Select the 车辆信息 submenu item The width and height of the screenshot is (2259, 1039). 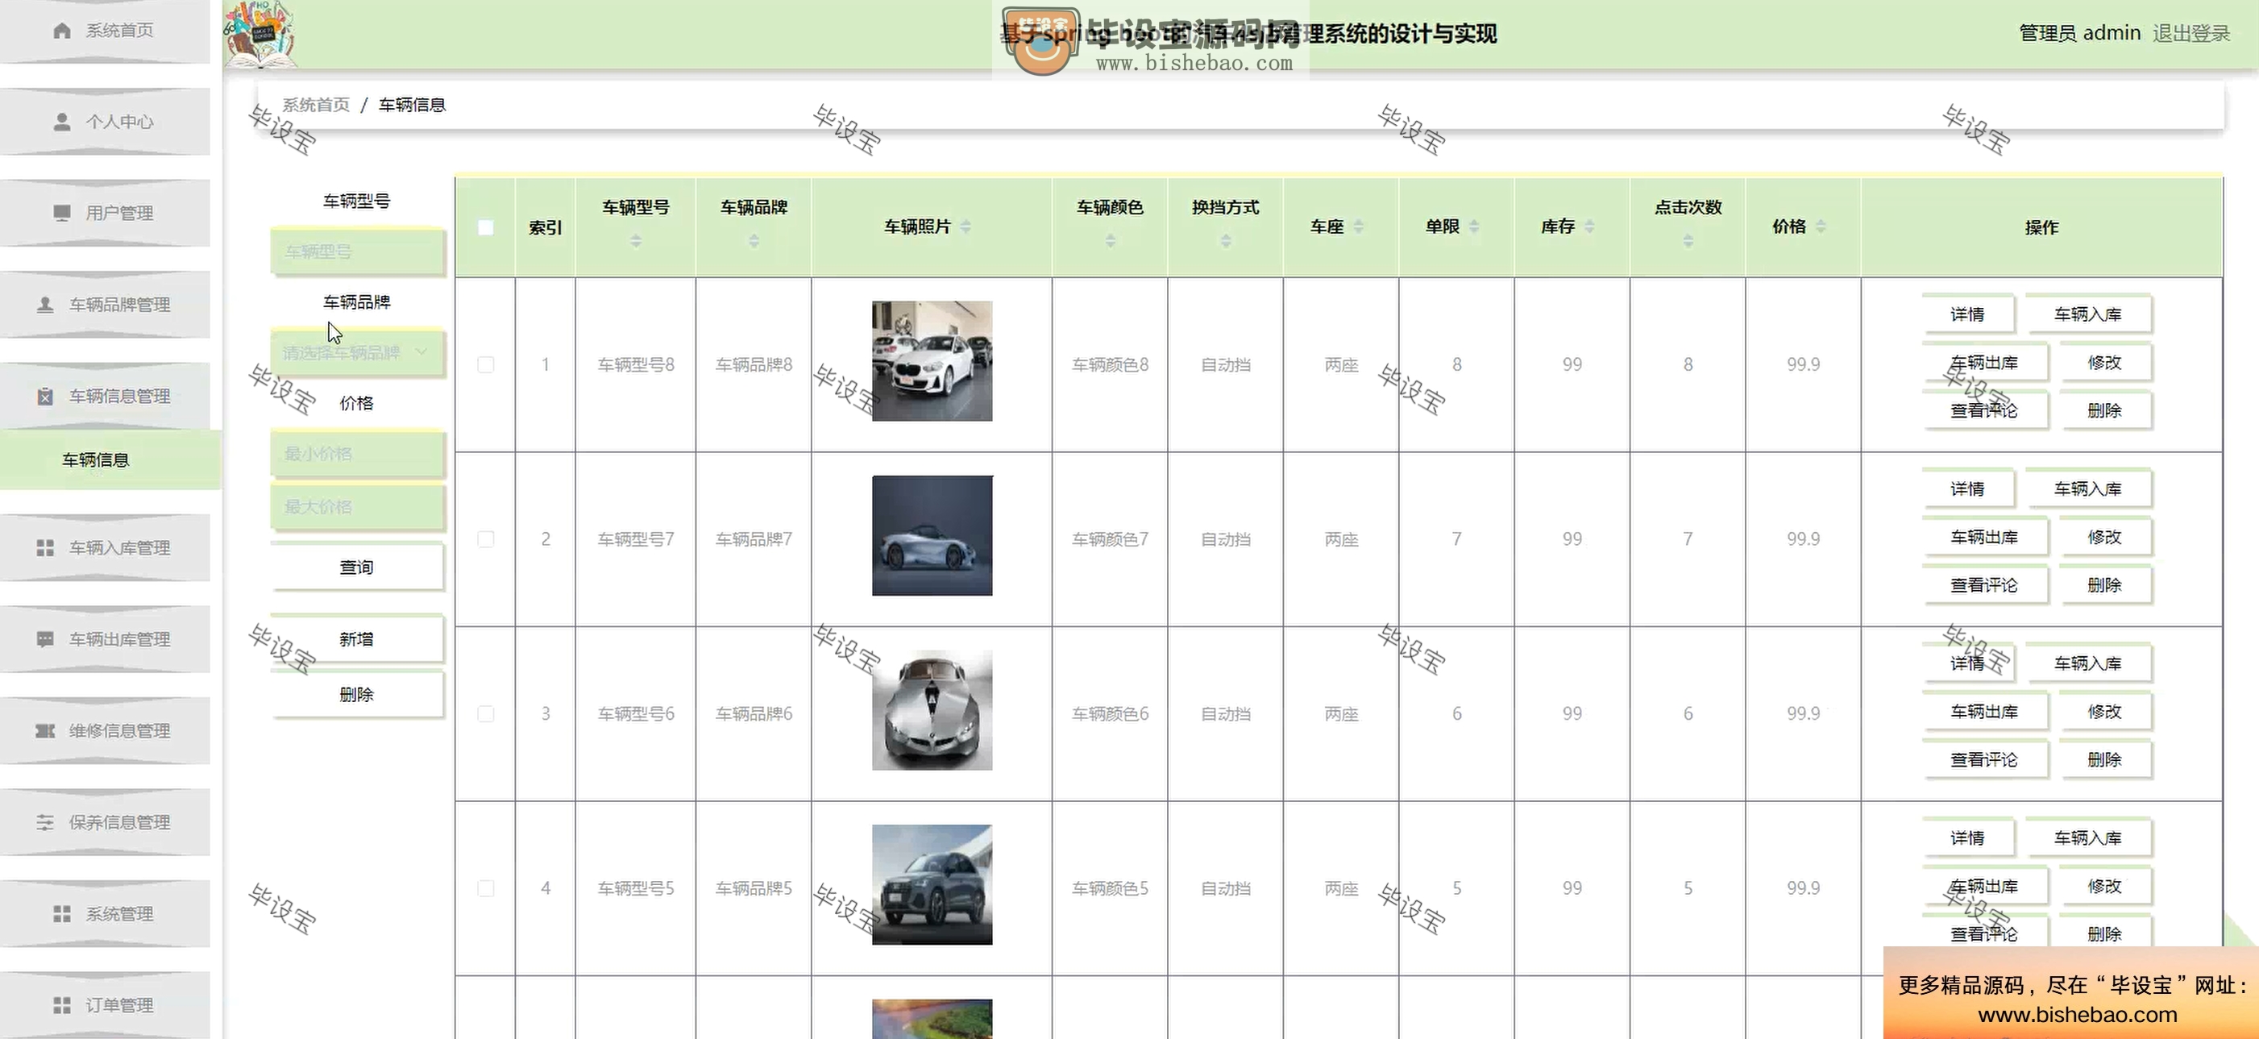pyautogui.click(x=110, y=459)
